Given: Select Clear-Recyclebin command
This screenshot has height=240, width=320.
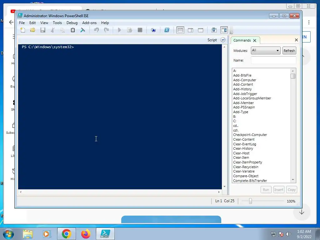Looking at the screenshot, I should click(246, 167).
